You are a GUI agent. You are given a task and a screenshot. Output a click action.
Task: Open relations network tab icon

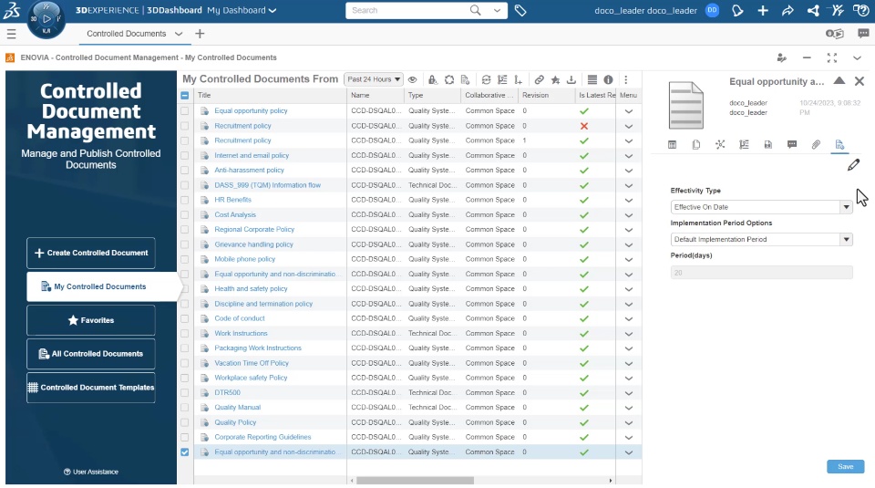(x=720, y=145)
